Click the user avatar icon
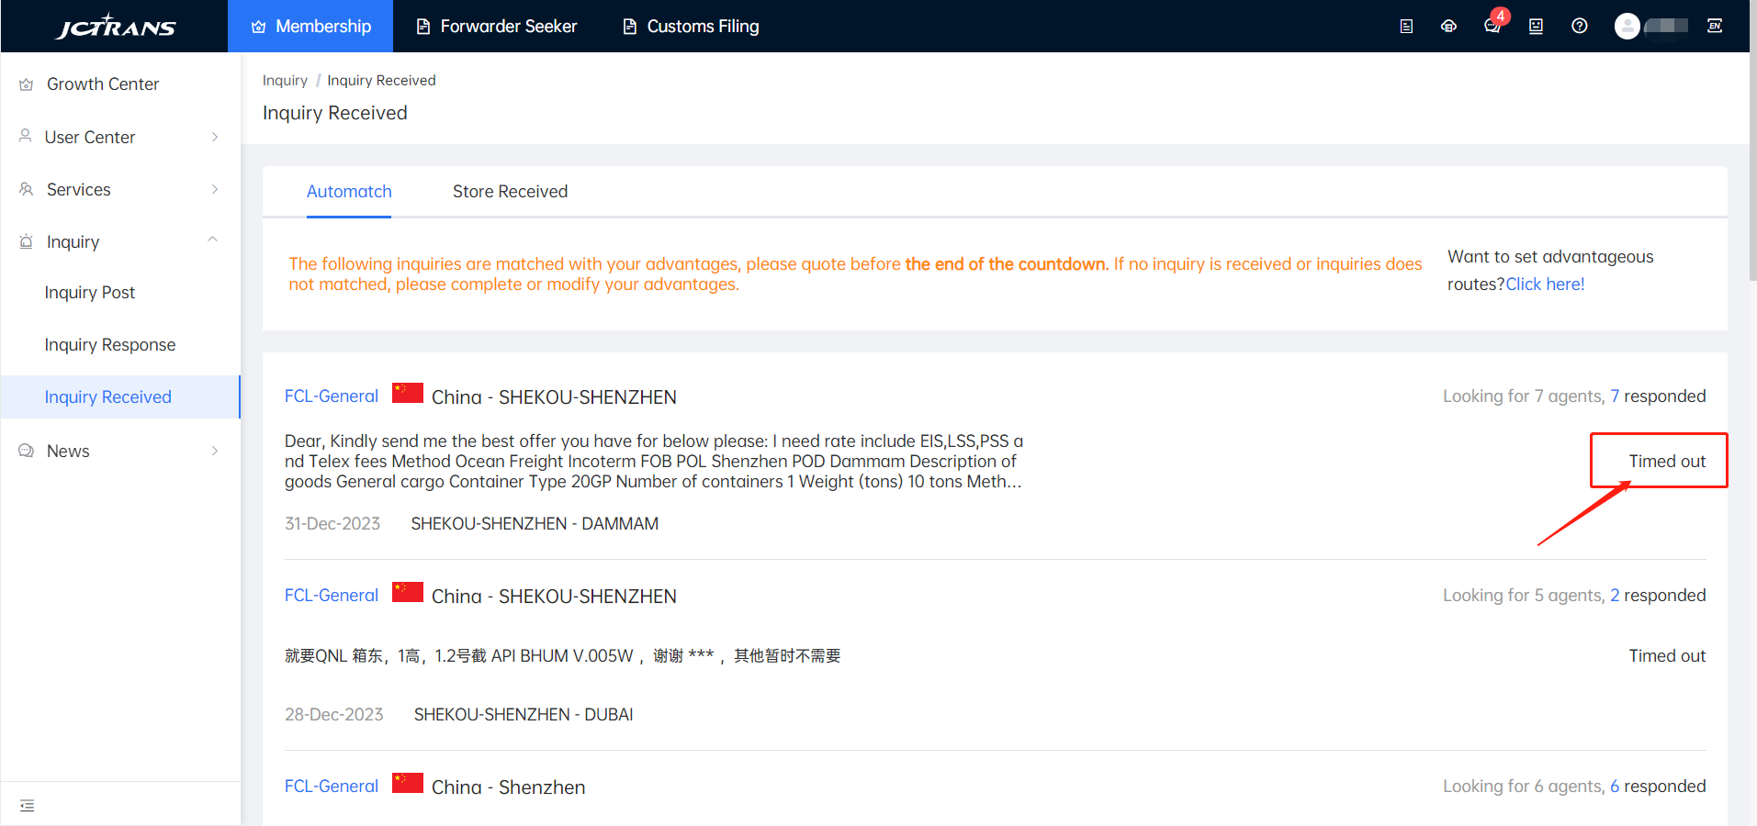This screenshot has height=826, width=1757. 1627,27
